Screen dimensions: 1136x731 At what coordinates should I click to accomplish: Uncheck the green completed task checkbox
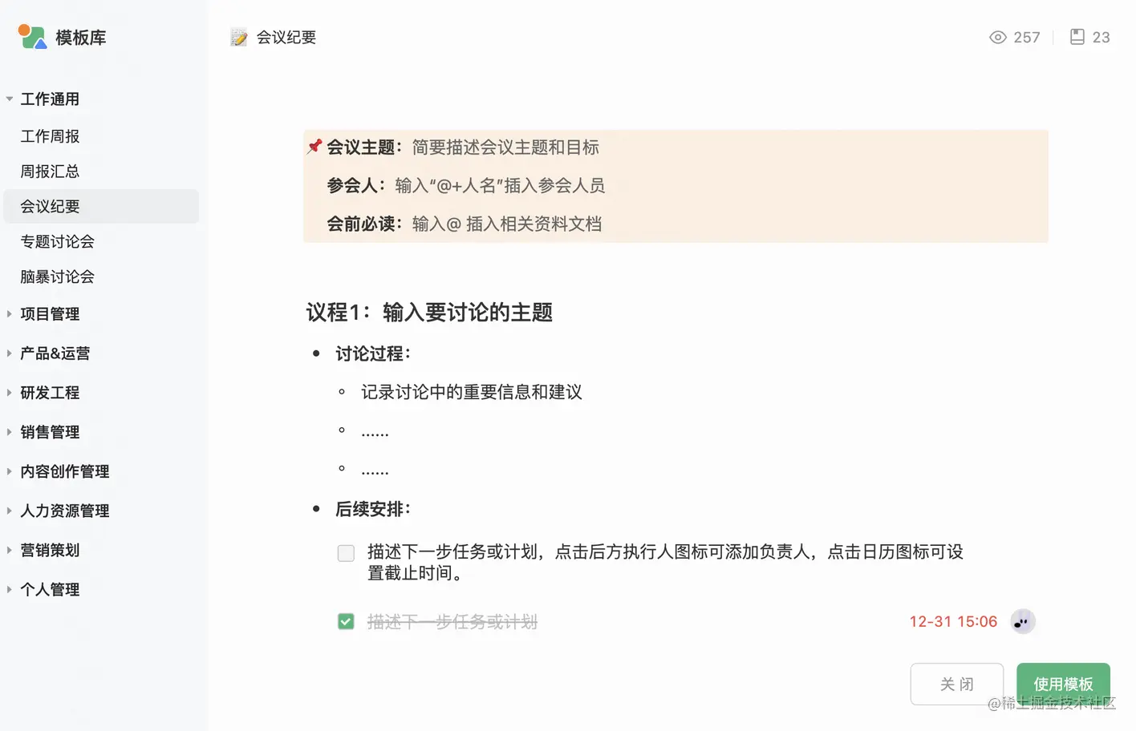point(346,621)
